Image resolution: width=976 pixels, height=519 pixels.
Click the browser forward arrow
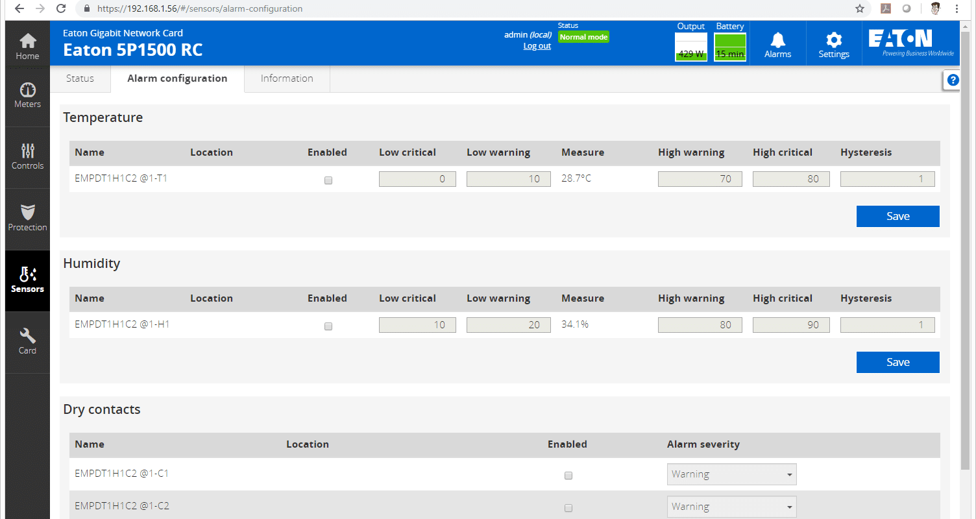(40, 8)
